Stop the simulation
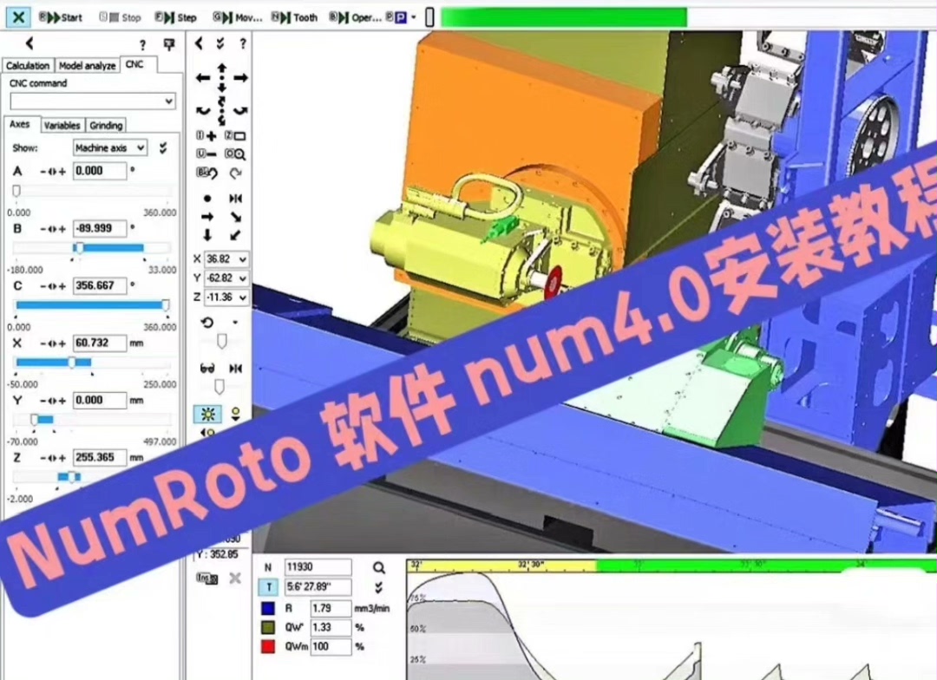 tap(120, 17)
